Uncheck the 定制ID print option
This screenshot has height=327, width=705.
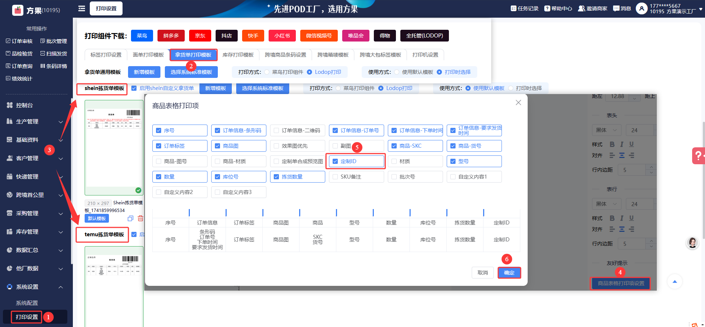335,161
